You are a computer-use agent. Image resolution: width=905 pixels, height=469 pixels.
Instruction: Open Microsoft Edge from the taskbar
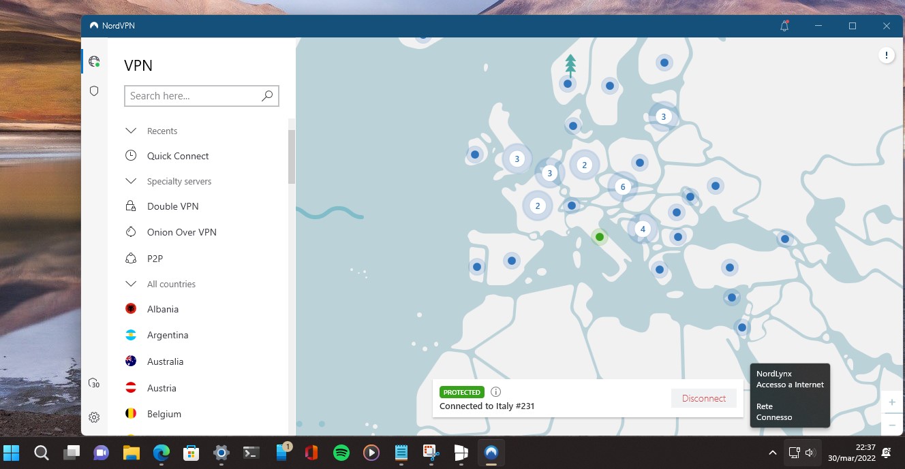pos(162,453)
